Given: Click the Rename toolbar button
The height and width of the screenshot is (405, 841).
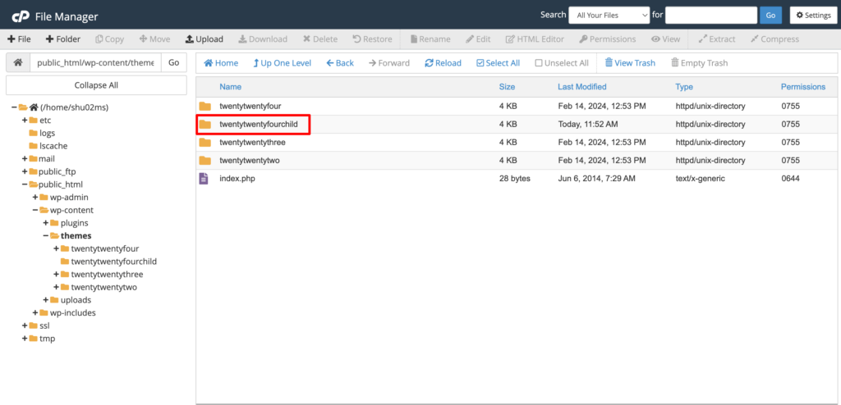Looking at the screenshot, I should coord(430,39).
